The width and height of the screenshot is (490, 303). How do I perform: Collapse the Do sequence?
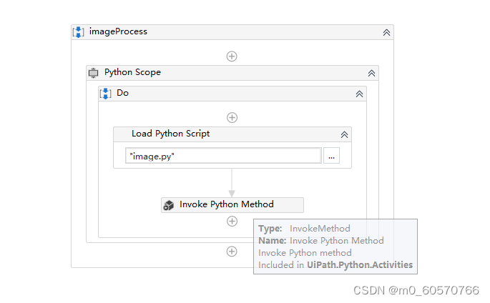coord(359,94)
